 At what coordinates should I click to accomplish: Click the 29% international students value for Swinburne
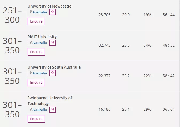(147, 109)
